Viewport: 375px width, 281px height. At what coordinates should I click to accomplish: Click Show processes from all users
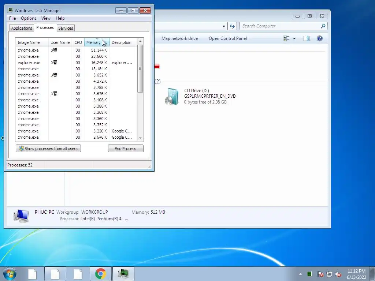48,149
